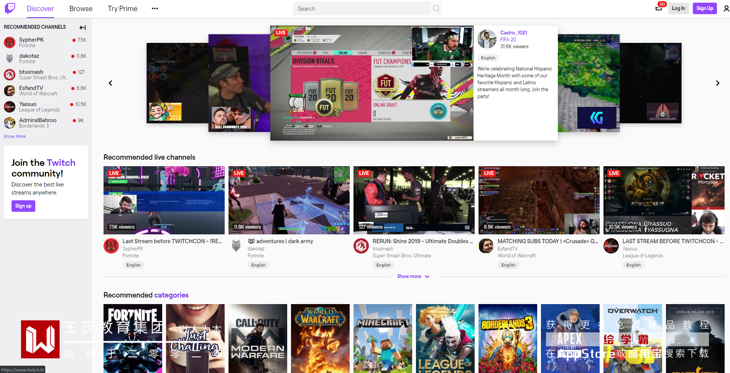This screenshot has height=373, width=730.
Task: Open Yassuo 'LAST STREAM BEFORE TWITCHCON' title
Action: point(673,241)
